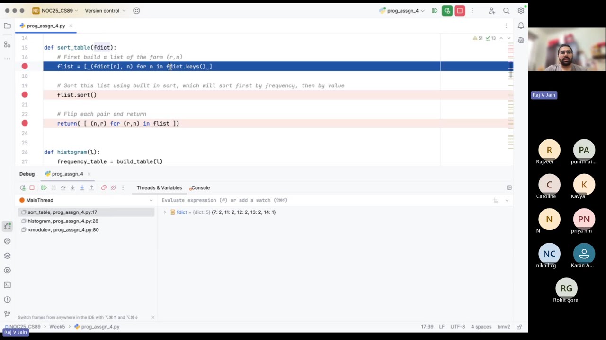Expand the fdict variable node
Image resolution: width=606 pixels, height=340 pixels.
coord(165,212)
